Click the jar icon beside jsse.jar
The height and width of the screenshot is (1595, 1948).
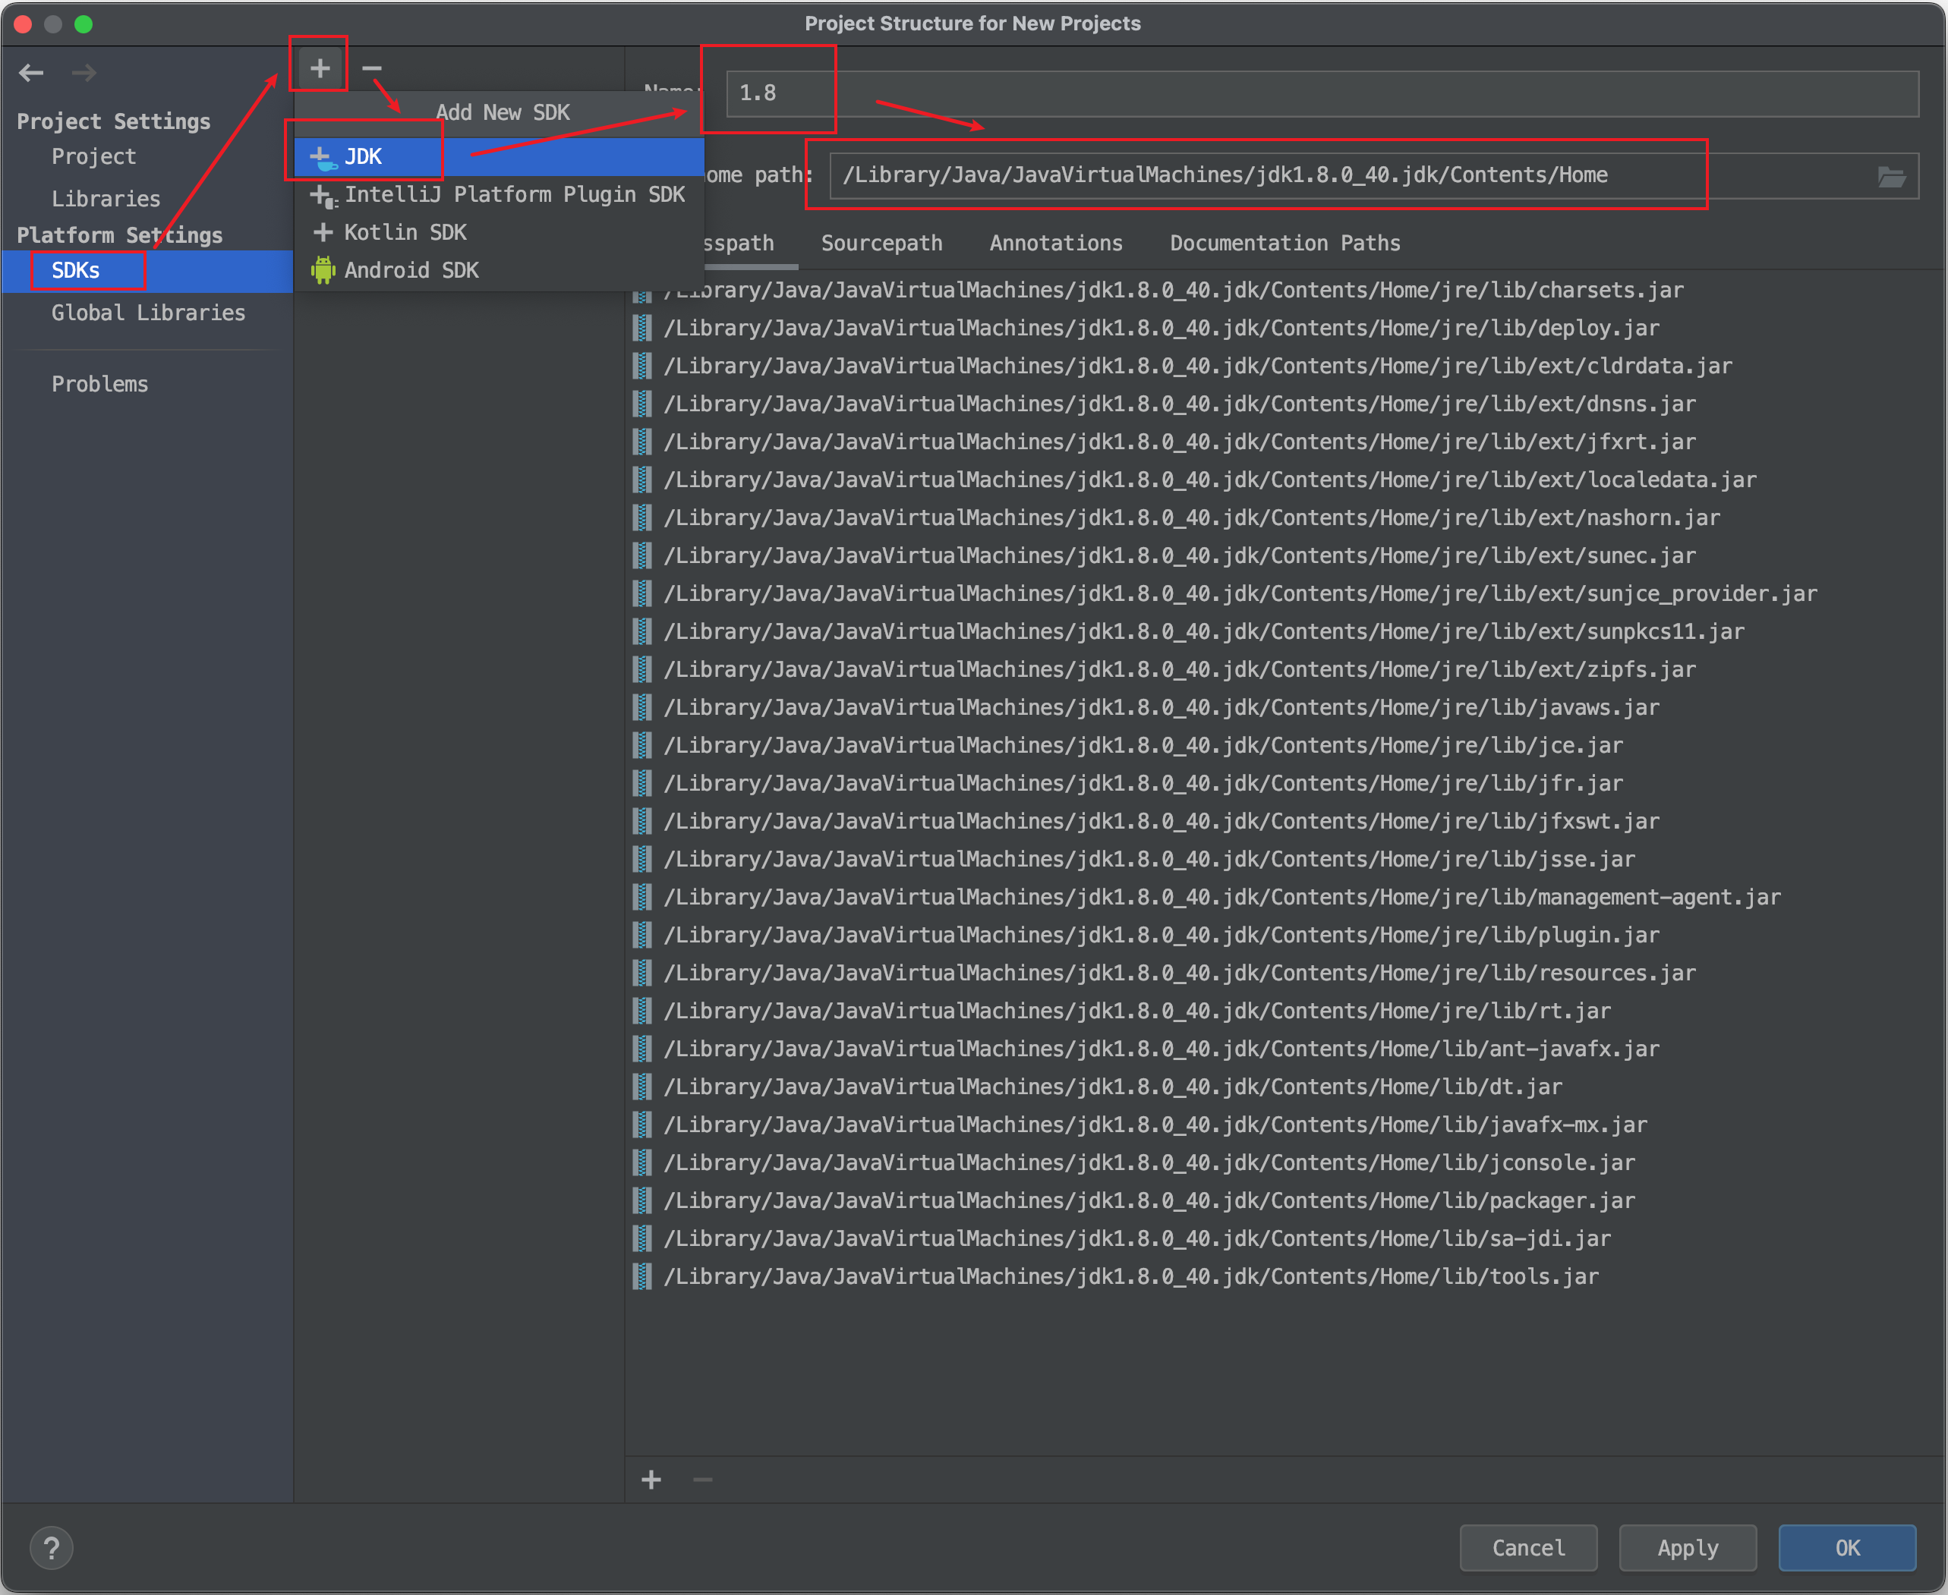pos(642,859)
